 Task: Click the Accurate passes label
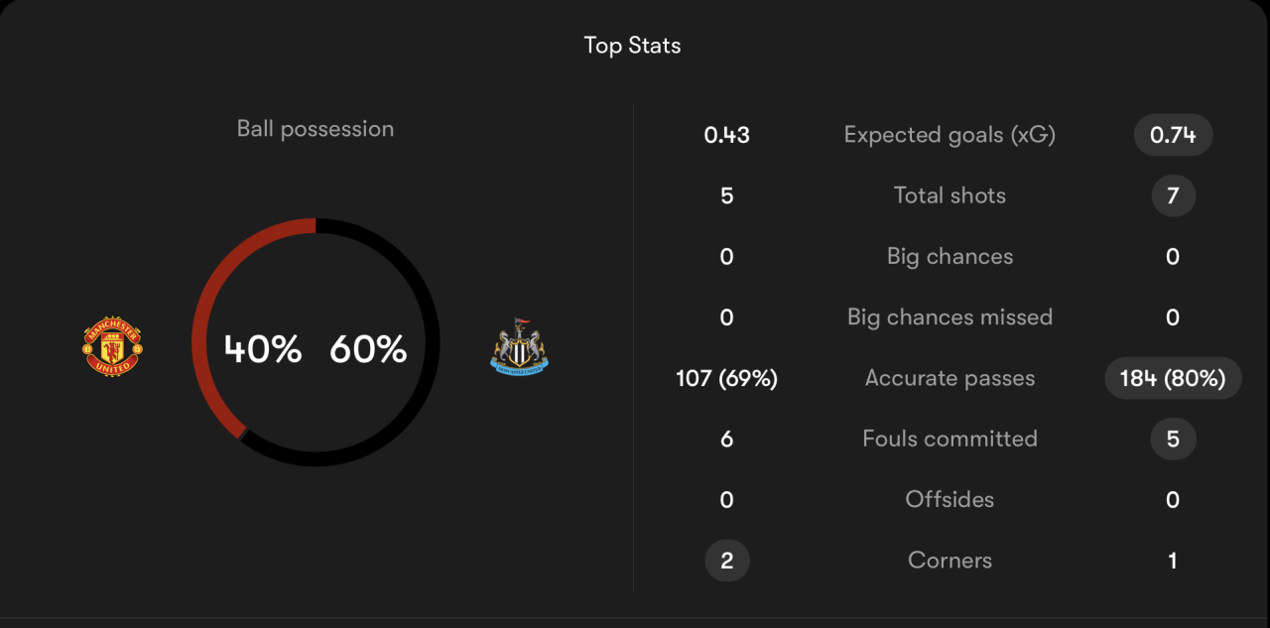(950, 378)
